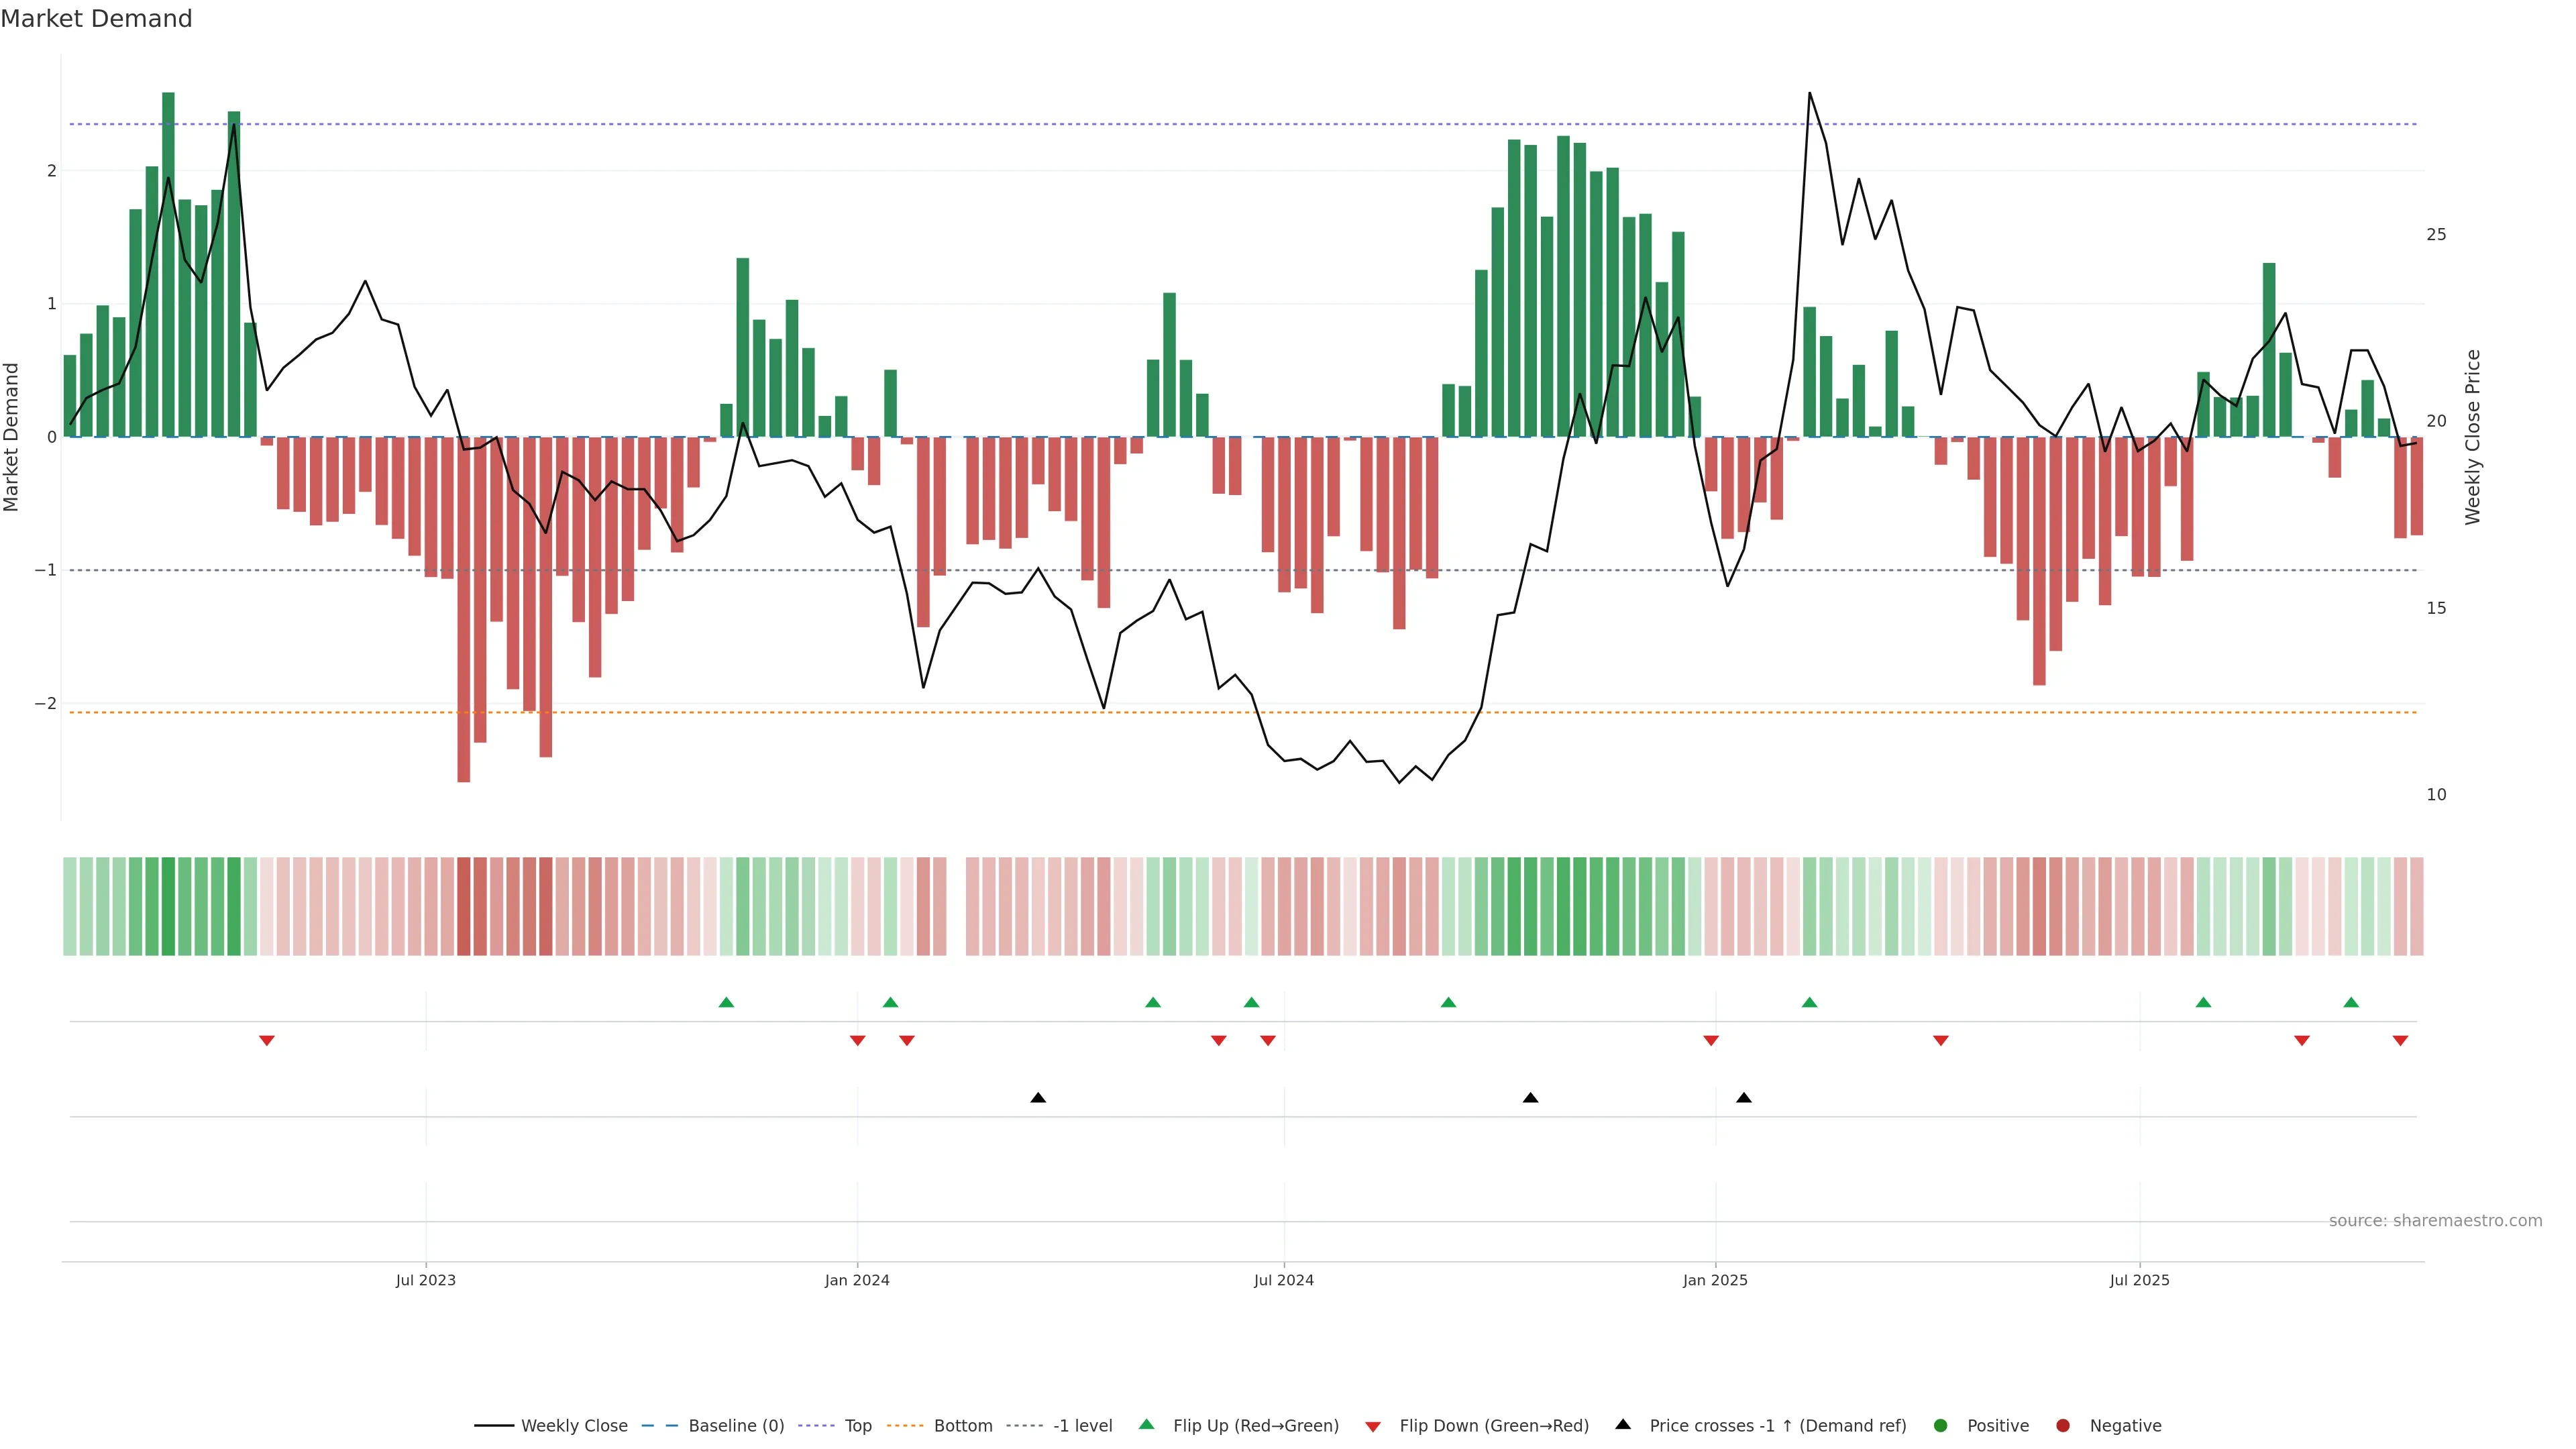The height and width of the screenshot is (1449, 2576).
Task: Click the Market Demand chart title
Action: 96,19
